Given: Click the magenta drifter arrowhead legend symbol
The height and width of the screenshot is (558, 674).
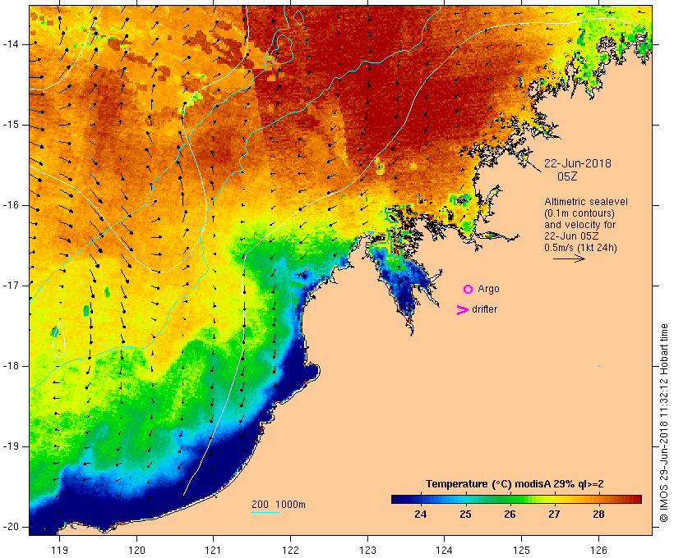Looking at the screenshot, I should point(463,310).
